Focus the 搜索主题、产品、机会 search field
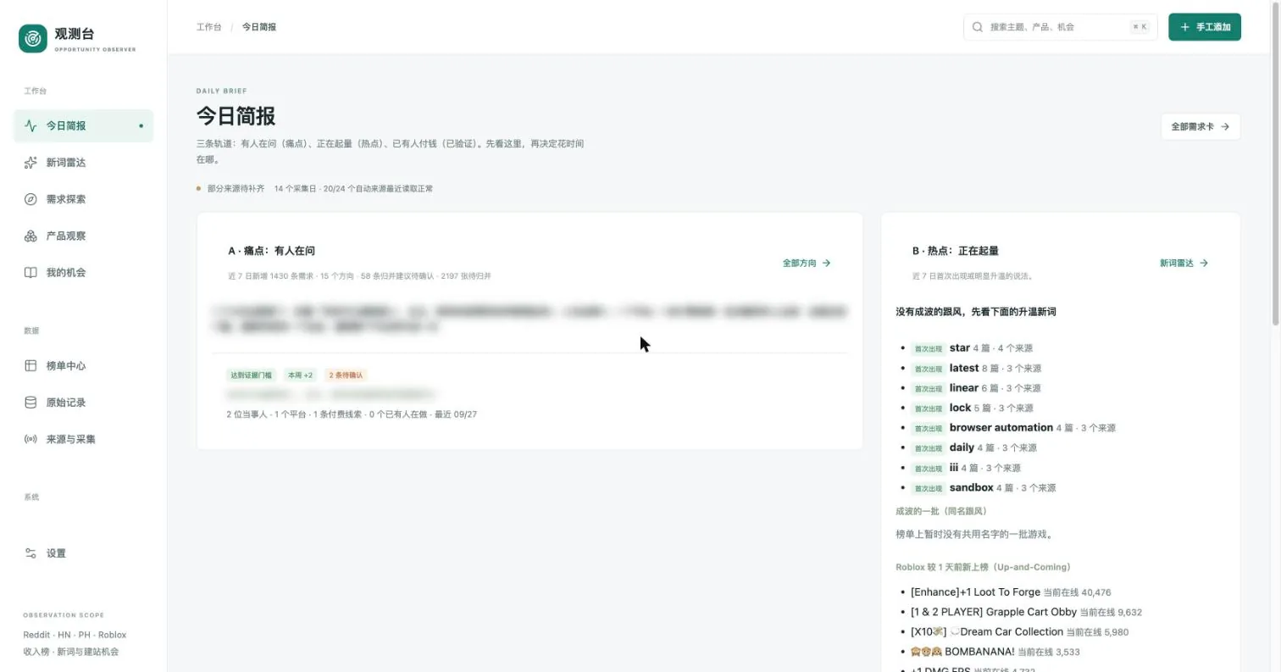1281x672 pixels. (x=1061, y=27)
